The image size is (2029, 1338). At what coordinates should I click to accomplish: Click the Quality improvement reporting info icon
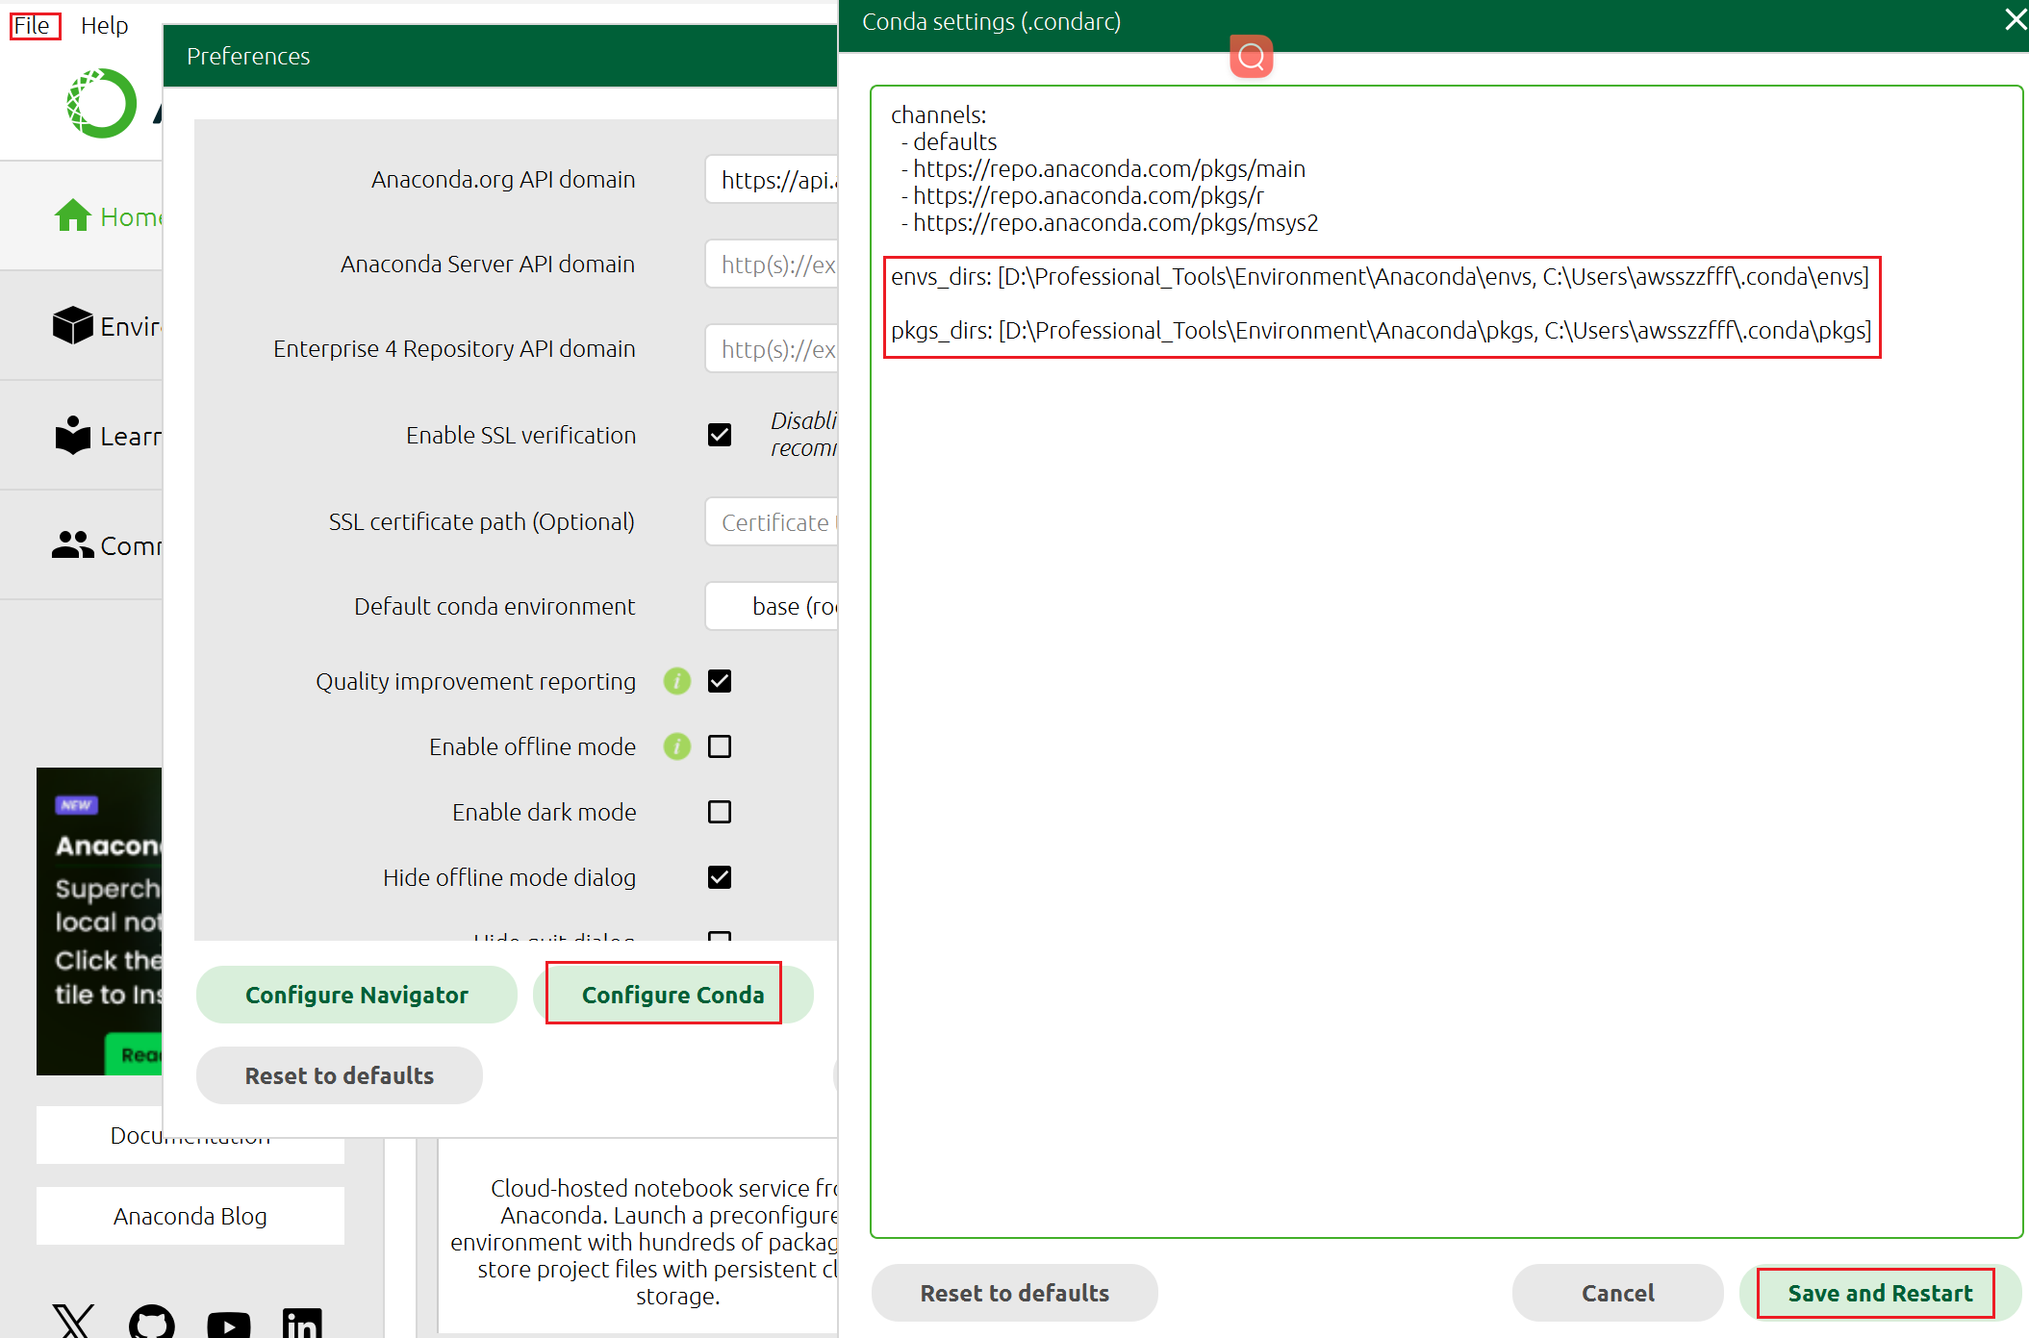click(677, 681)
